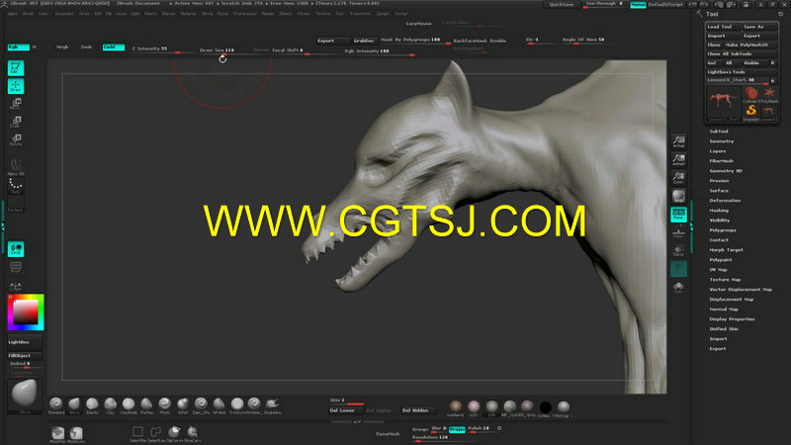This screenshot has width=791, height=445.
Task: Open the dotted Stroke type icon
Action: tap(16, 186)
